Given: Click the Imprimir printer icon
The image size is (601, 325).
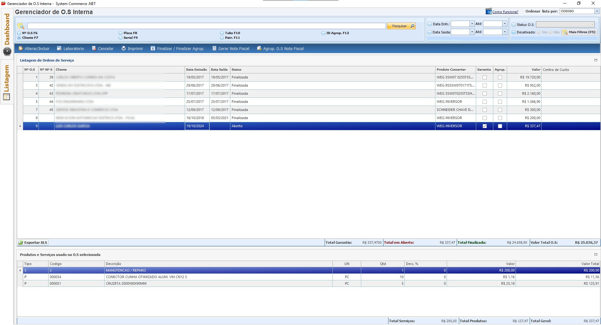Looking at the screenshot, I should [x=124, y=48].
